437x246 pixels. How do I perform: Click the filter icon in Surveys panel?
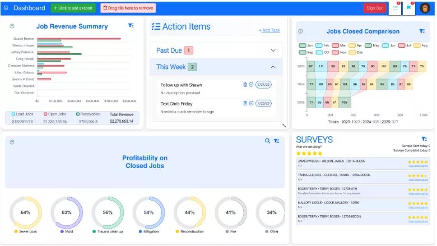pyautogui.click(x=424, y=138)
